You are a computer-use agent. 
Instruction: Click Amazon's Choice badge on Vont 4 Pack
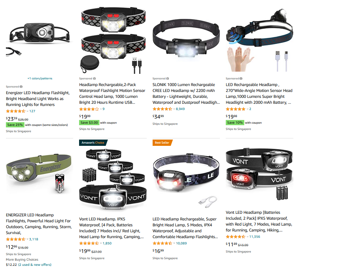[x=93, y=143]
